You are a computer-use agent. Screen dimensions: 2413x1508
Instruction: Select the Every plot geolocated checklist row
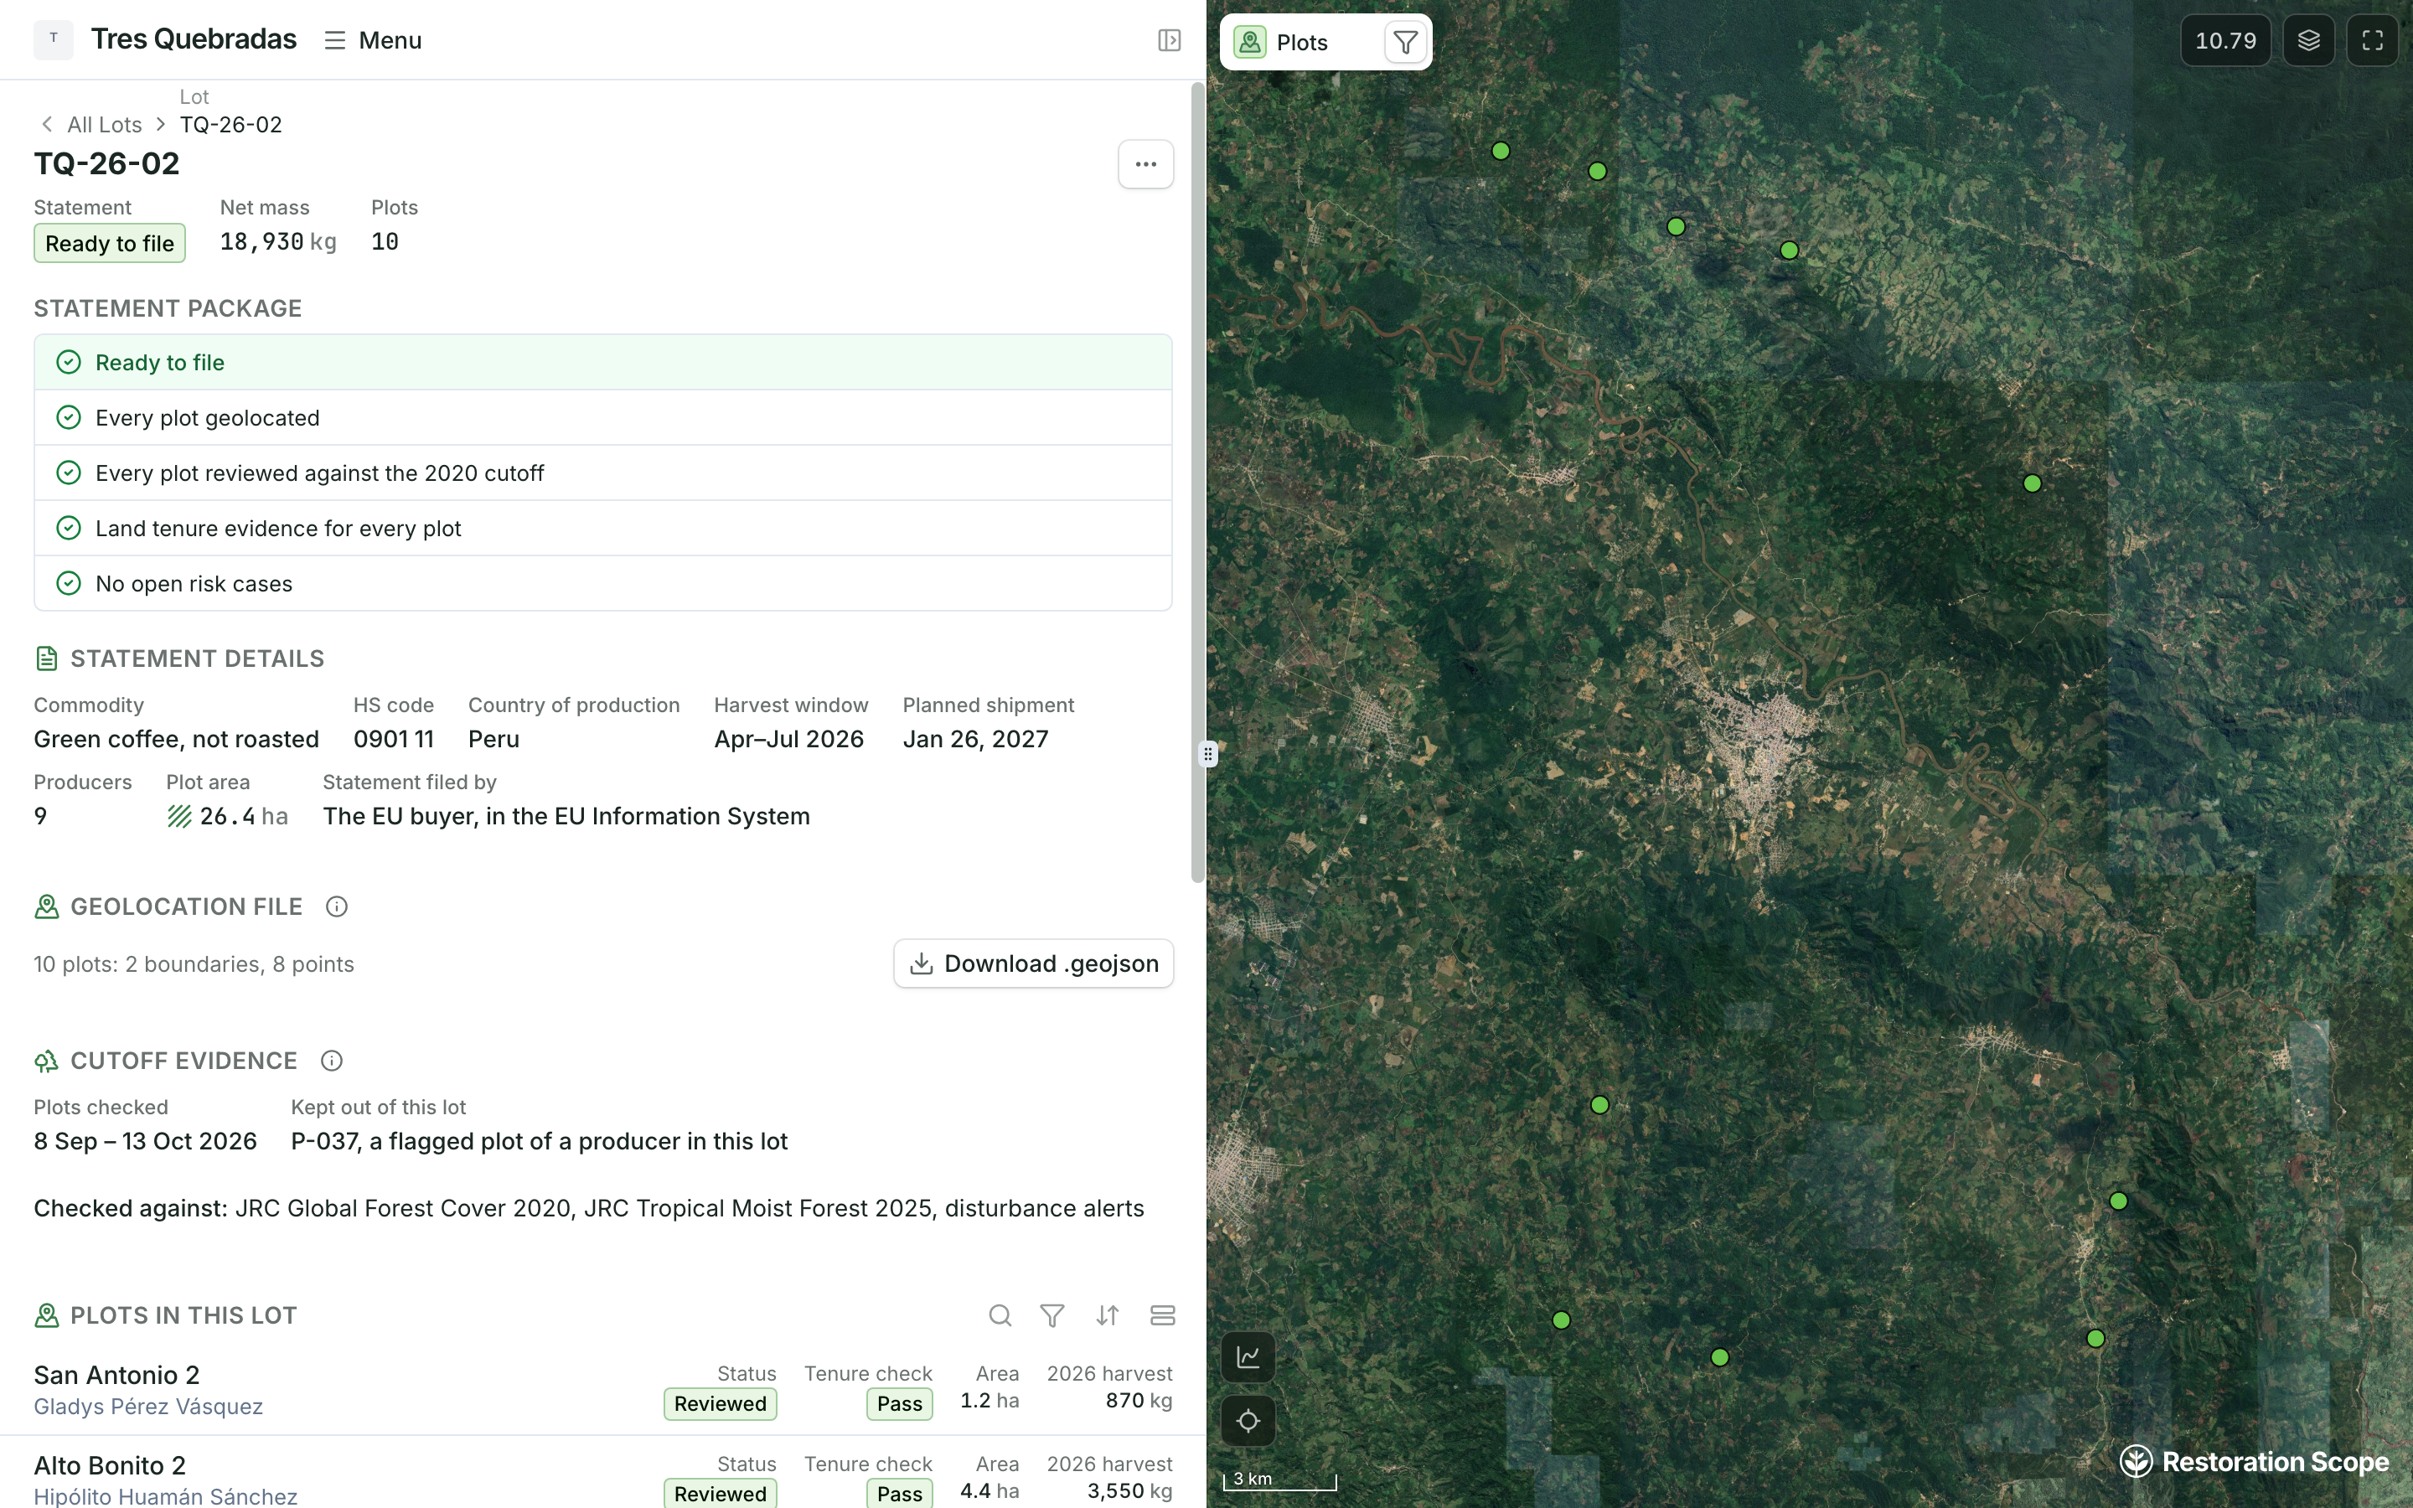(x=602, y=418)
